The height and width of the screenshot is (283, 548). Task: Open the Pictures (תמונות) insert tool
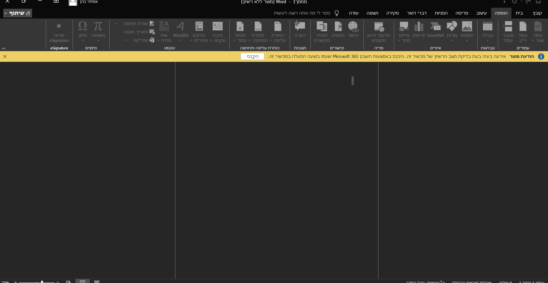[x=467, y=30]
